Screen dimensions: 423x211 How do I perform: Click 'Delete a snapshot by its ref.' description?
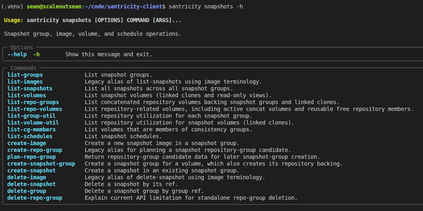tap(131, 184)
